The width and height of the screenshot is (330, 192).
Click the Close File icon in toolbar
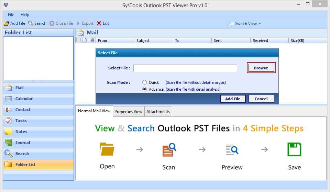(52, 23)
